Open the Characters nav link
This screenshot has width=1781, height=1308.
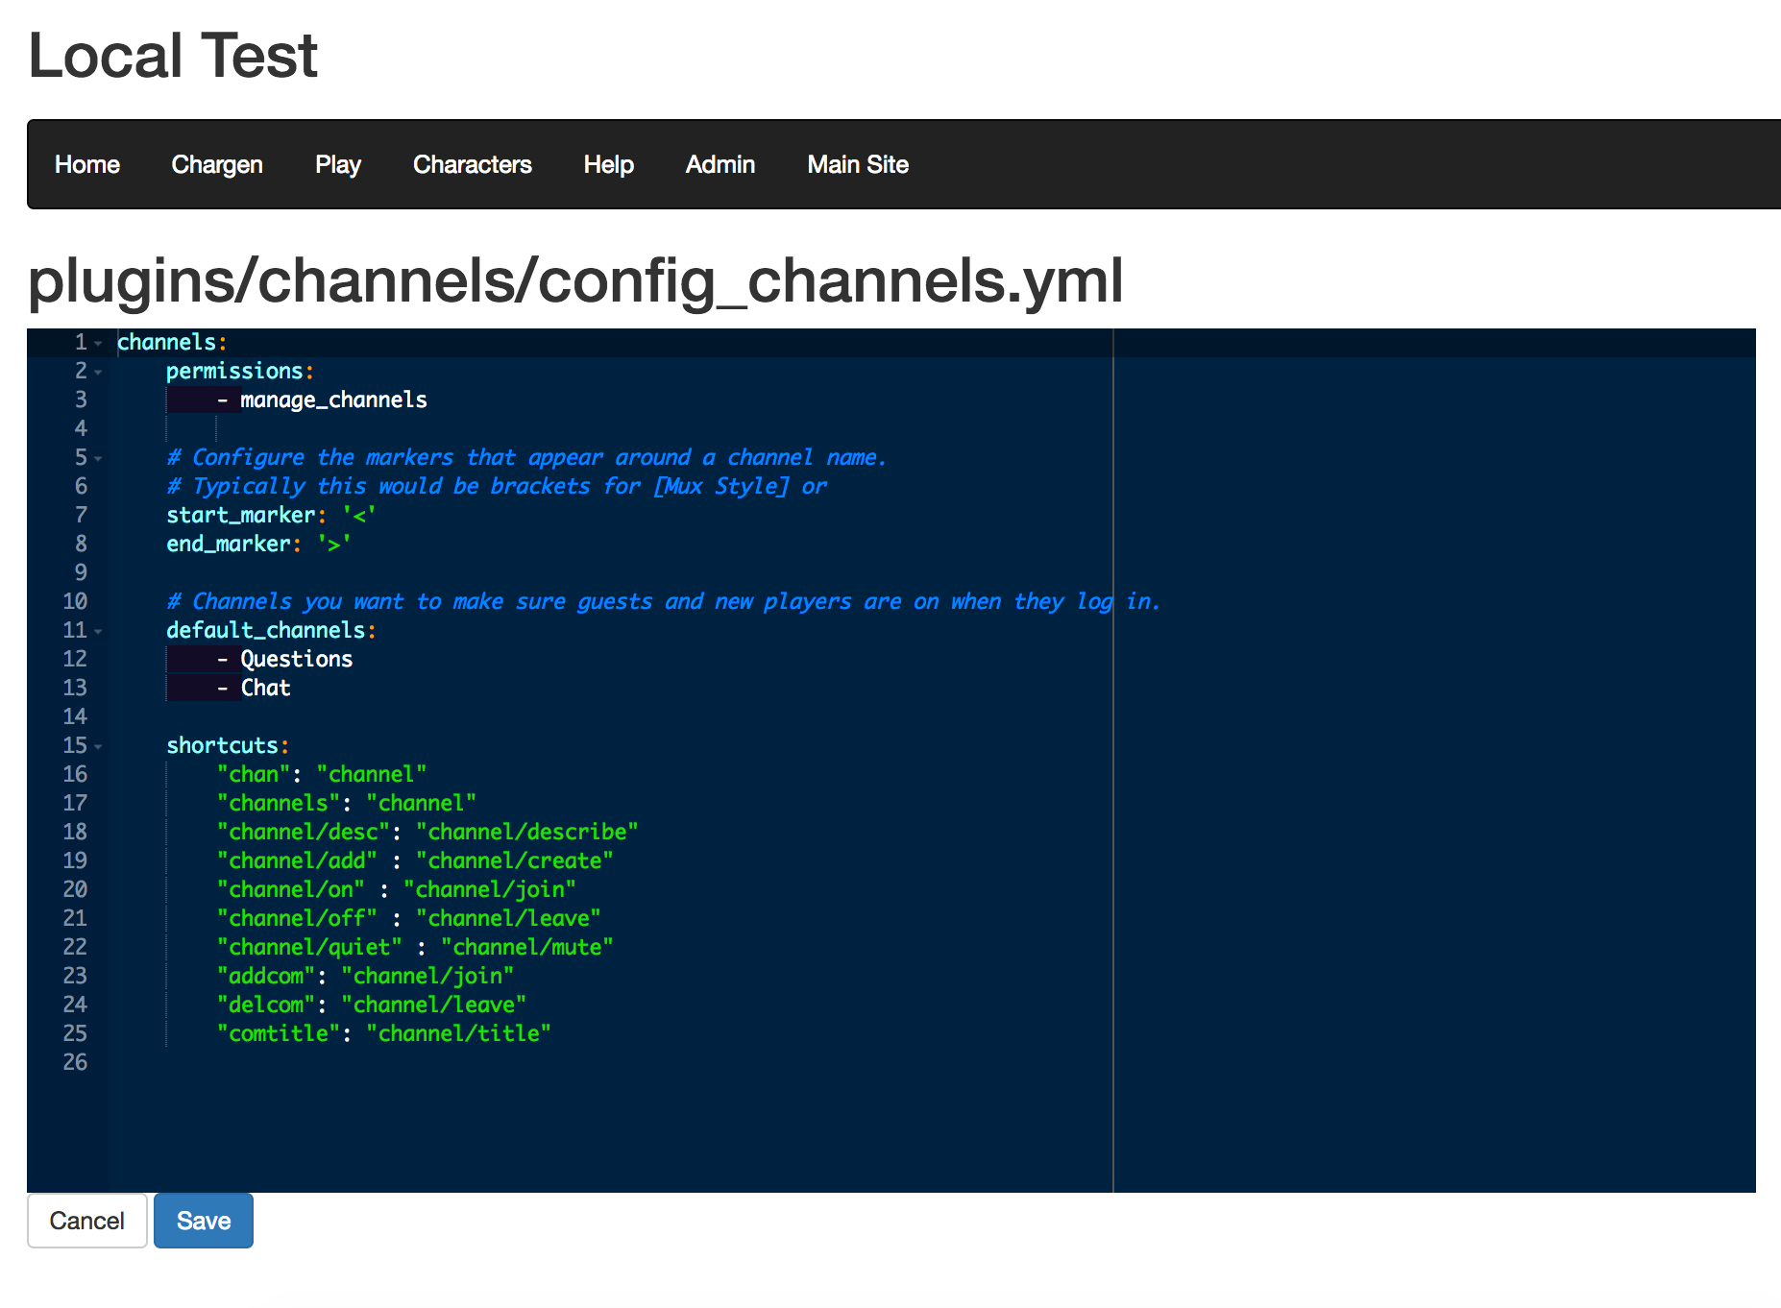coord(473,164)
